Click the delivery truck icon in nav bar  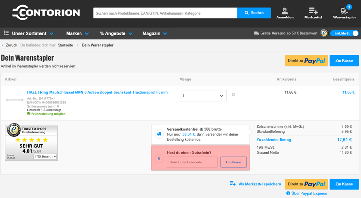coord(256,33)
